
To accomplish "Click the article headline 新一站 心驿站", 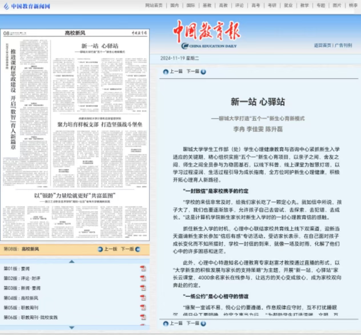I will [x=258, y=102].
